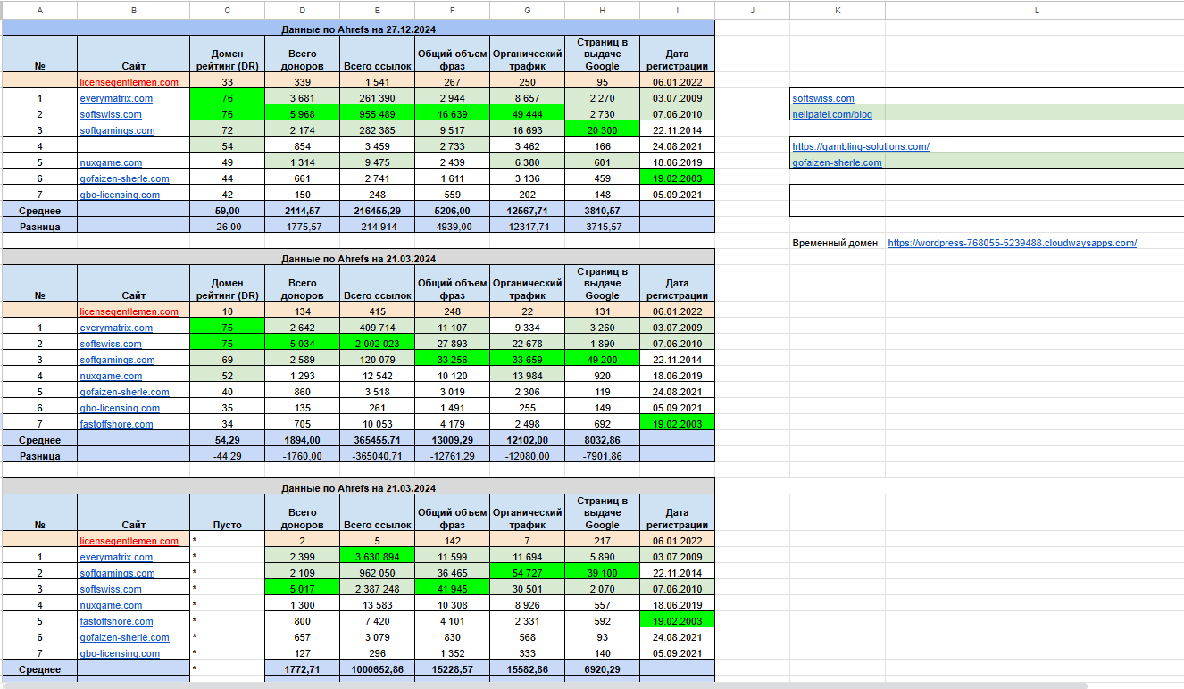Open the gambling-solutions.com link

861,146
